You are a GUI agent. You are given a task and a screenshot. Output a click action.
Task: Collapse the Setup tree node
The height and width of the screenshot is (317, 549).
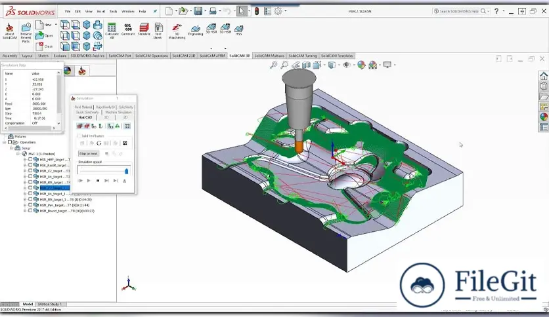point(11,148)
